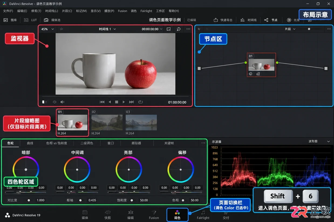Adjust the 对比度 contrast slider
This screenshot has width=334, height=222.
point(29,200)
